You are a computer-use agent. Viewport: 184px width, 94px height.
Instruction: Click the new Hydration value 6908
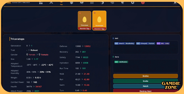[x=86, y=63]
